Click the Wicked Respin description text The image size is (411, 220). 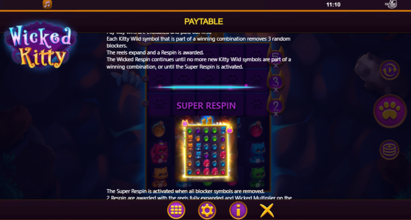click(199, 63)
